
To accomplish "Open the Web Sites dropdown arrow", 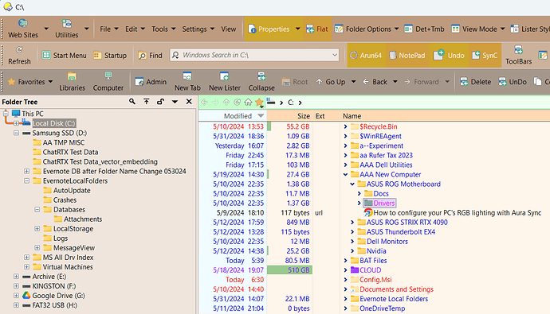I will pyautogui.click(x=46, y=29).
